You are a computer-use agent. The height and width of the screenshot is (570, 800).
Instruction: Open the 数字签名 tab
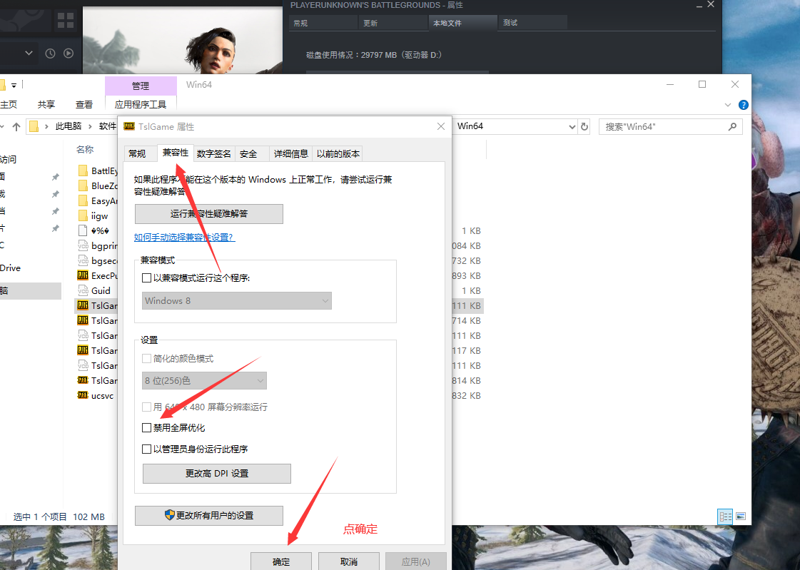click(214, 153)
